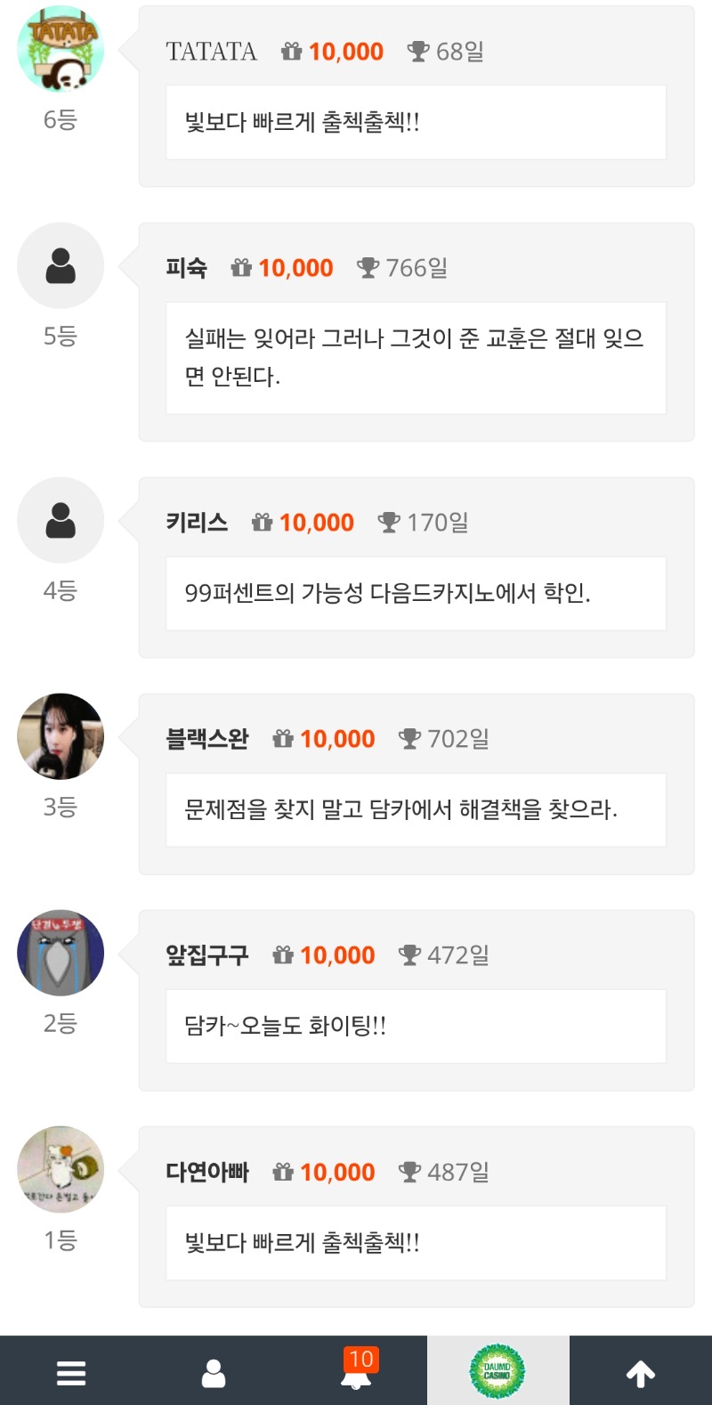Open the hamburger menu in bottom bar
The image size is (712, 1405).
(71, 1372)
